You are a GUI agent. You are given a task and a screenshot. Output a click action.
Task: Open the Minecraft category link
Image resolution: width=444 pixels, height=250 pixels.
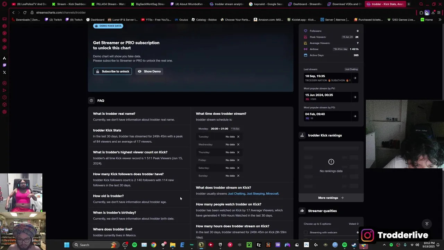[x=272, y=194]
